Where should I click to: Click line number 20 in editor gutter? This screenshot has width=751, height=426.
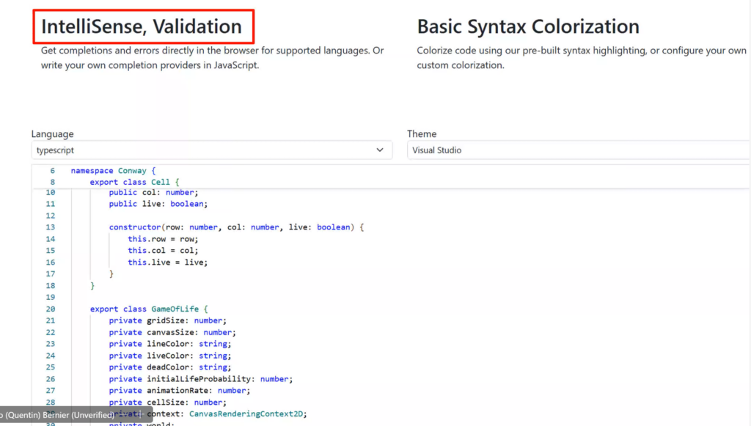tap(50, 309)
